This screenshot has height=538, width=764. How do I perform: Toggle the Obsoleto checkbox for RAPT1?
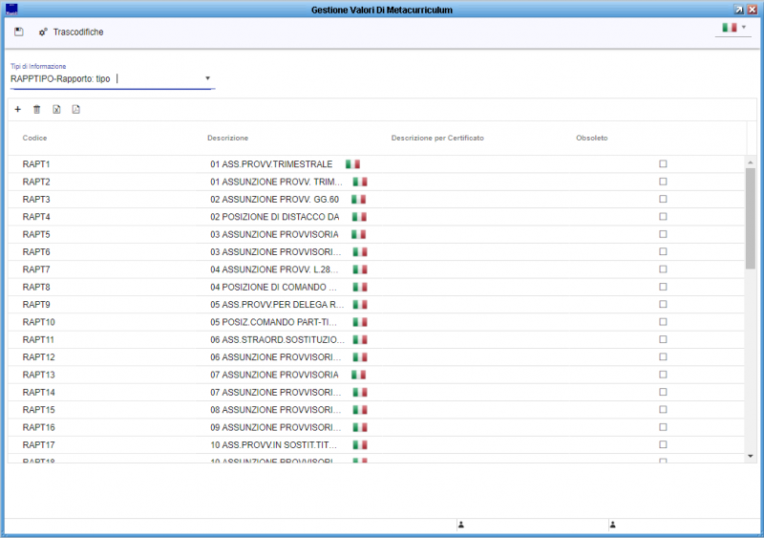tap(663, 164)
